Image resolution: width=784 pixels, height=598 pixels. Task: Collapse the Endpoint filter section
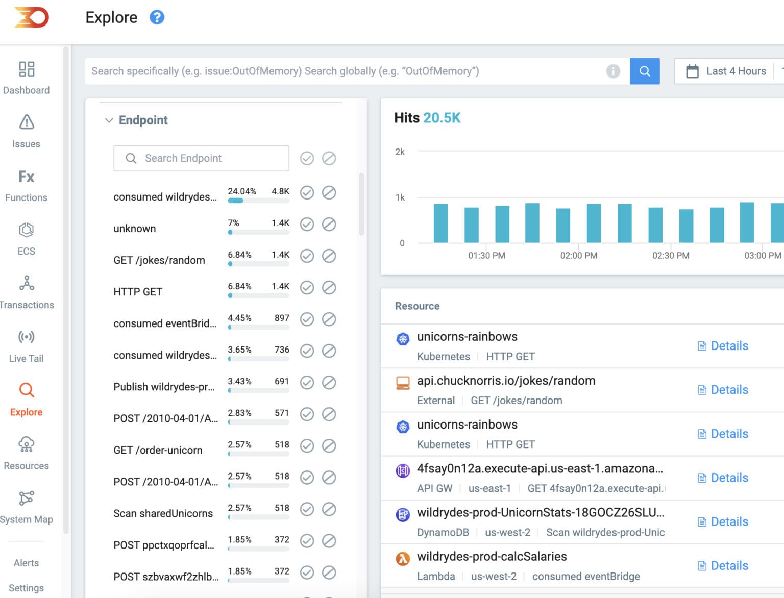109,120
